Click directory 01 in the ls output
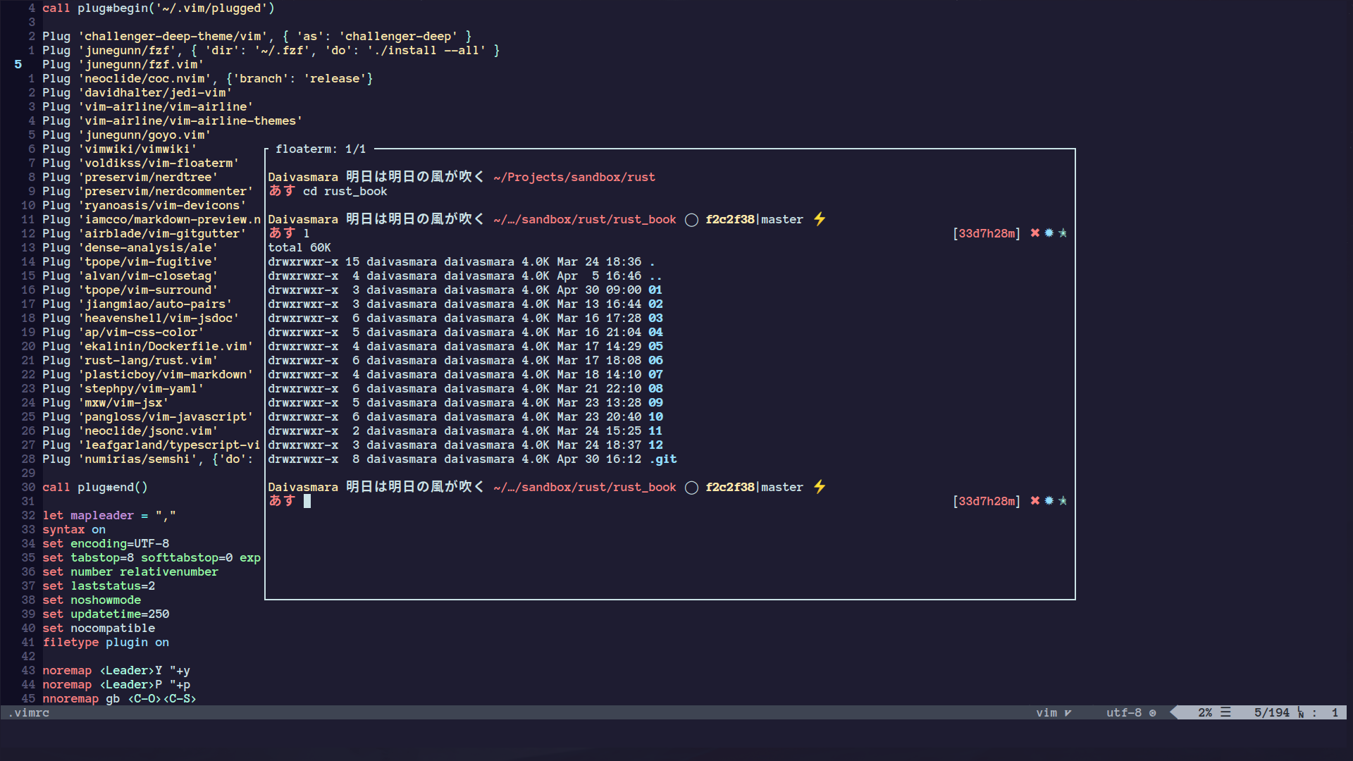The height and width of the screenshot is (761, 1353). [655, 290]
